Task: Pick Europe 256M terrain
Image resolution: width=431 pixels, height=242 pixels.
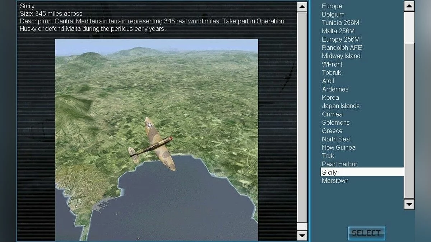Action: click(340, 39)
